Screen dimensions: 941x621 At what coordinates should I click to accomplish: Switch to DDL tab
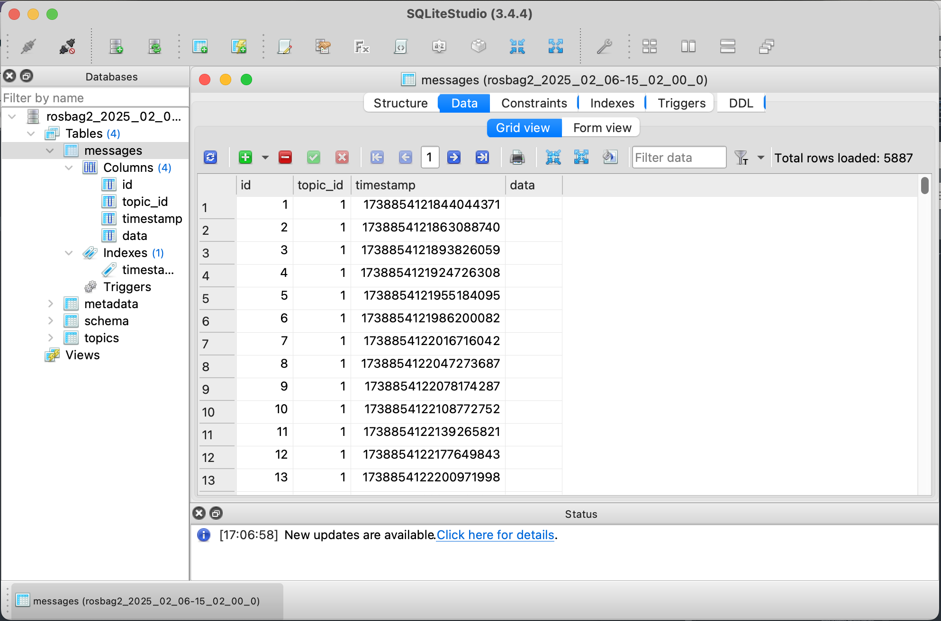click(x=741, y=103)
